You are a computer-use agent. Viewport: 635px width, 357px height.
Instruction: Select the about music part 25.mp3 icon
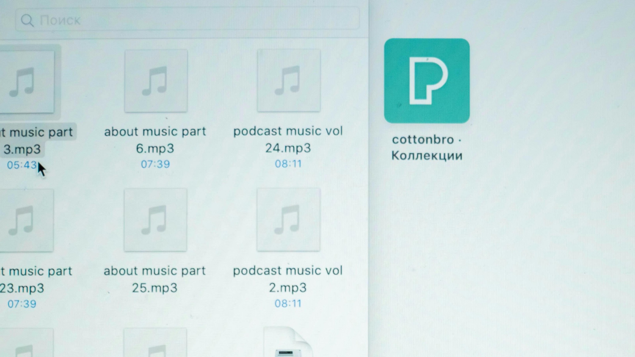[x=155, y=220]
